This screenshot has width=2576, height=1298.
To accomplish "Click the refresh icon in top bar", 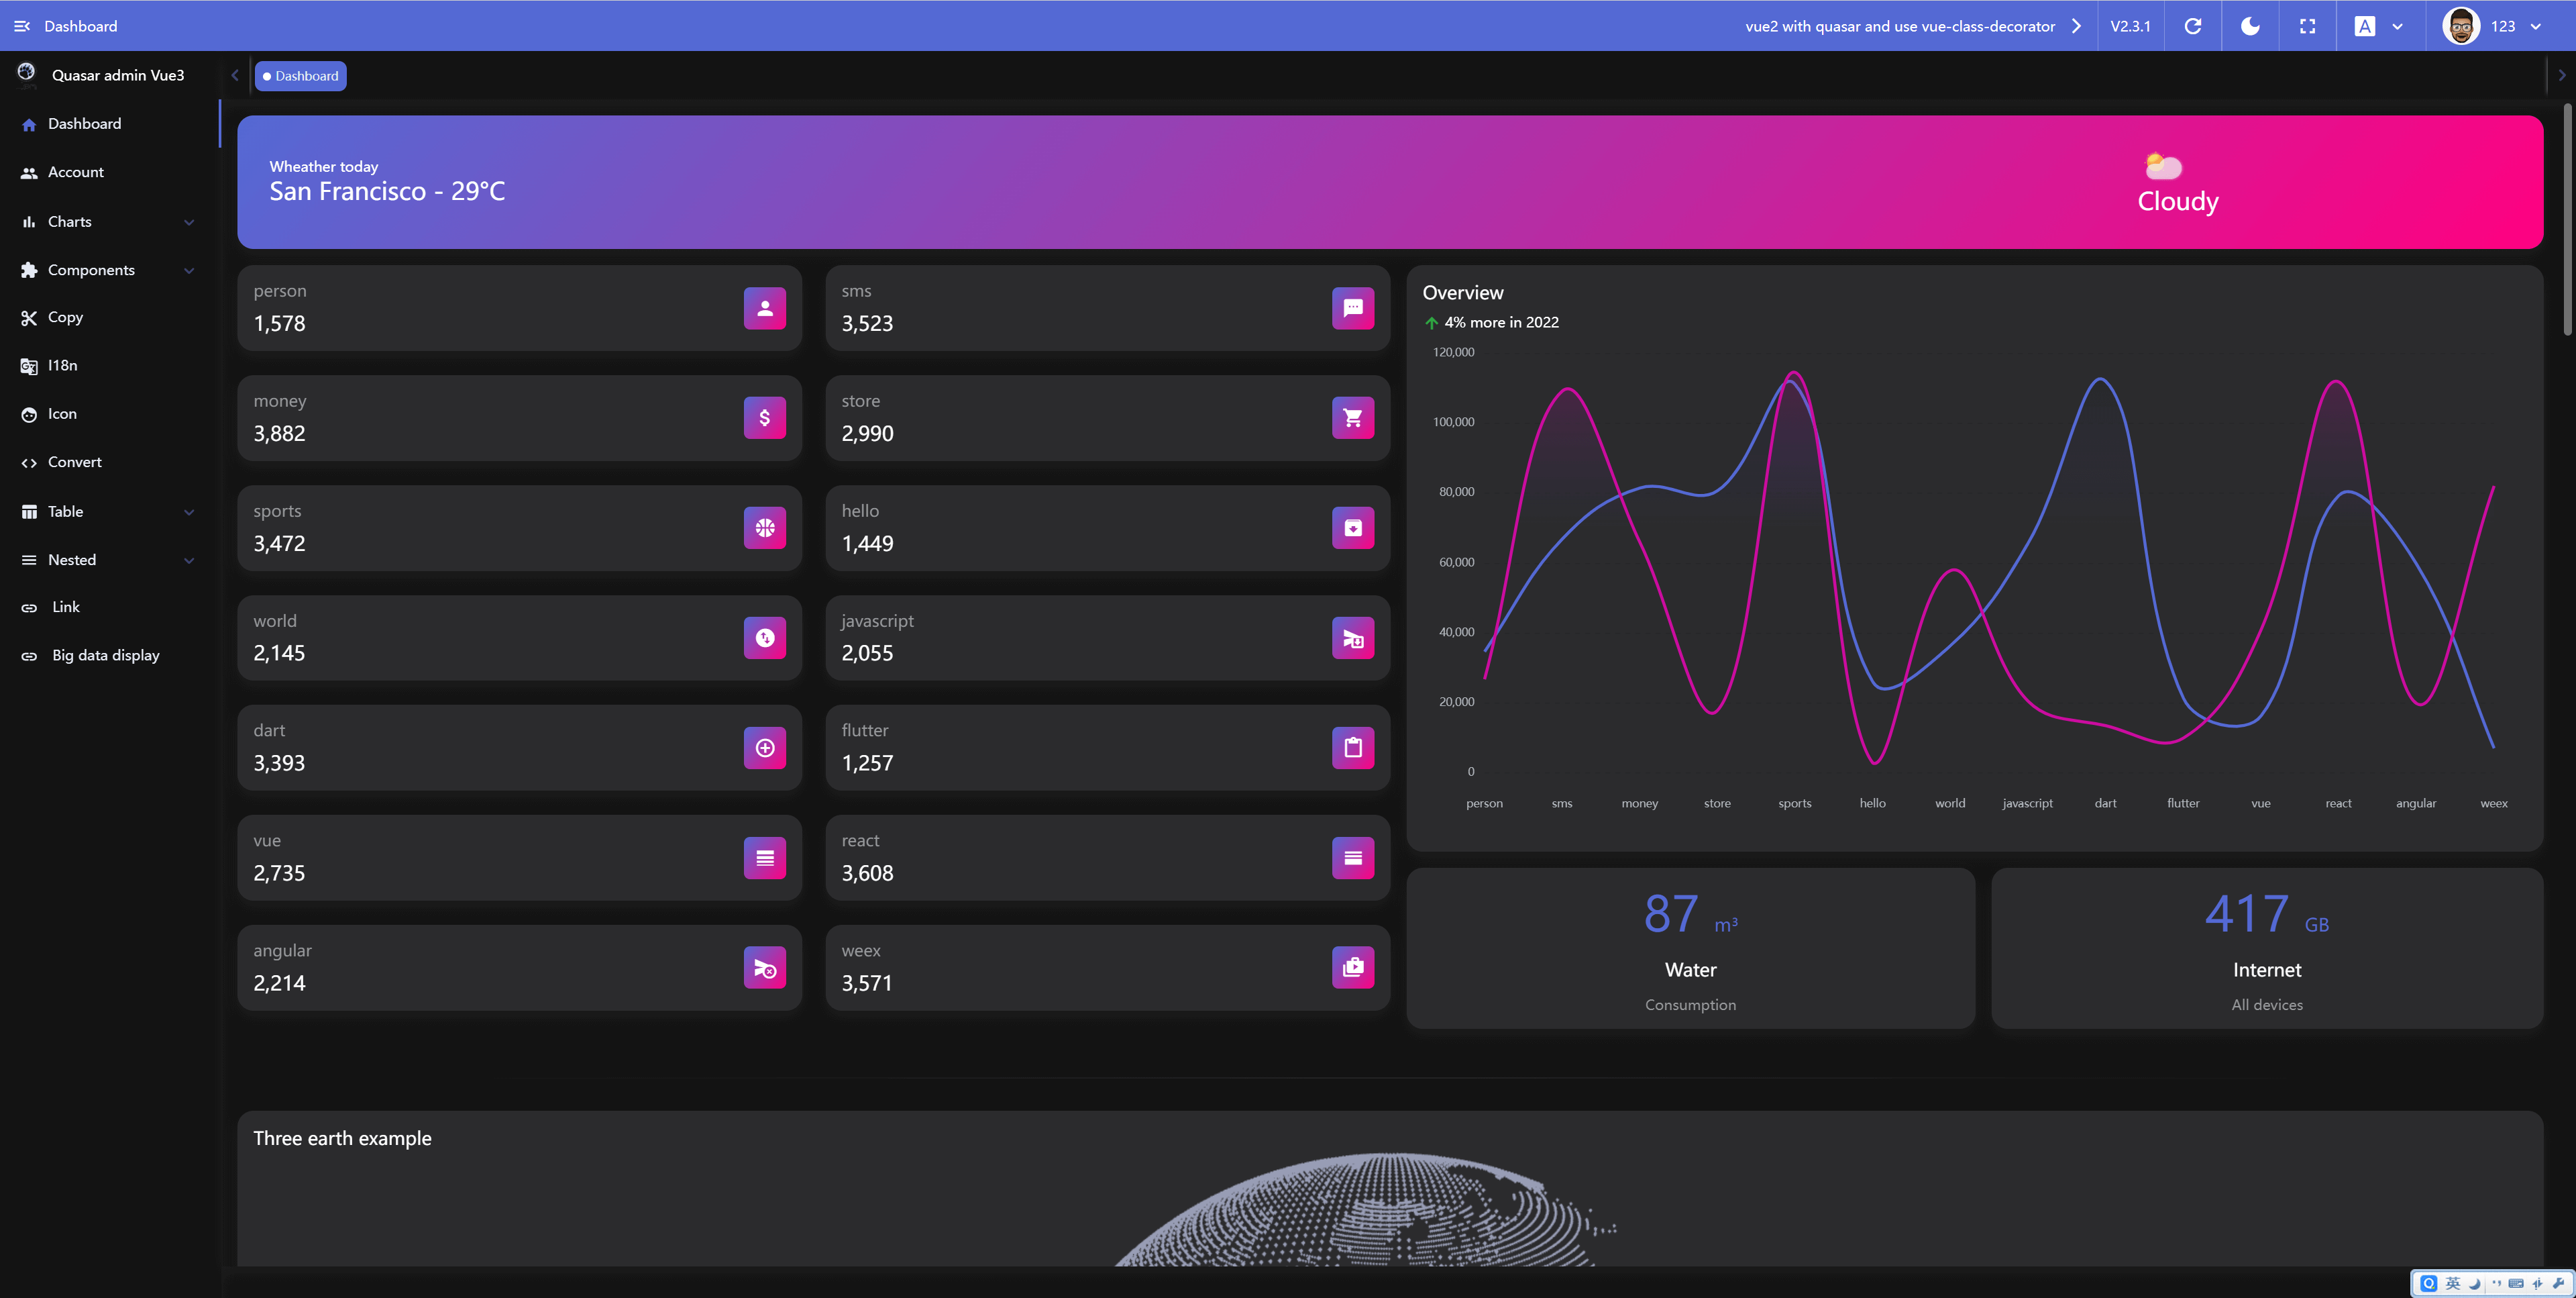I will tap(2192, 26).
